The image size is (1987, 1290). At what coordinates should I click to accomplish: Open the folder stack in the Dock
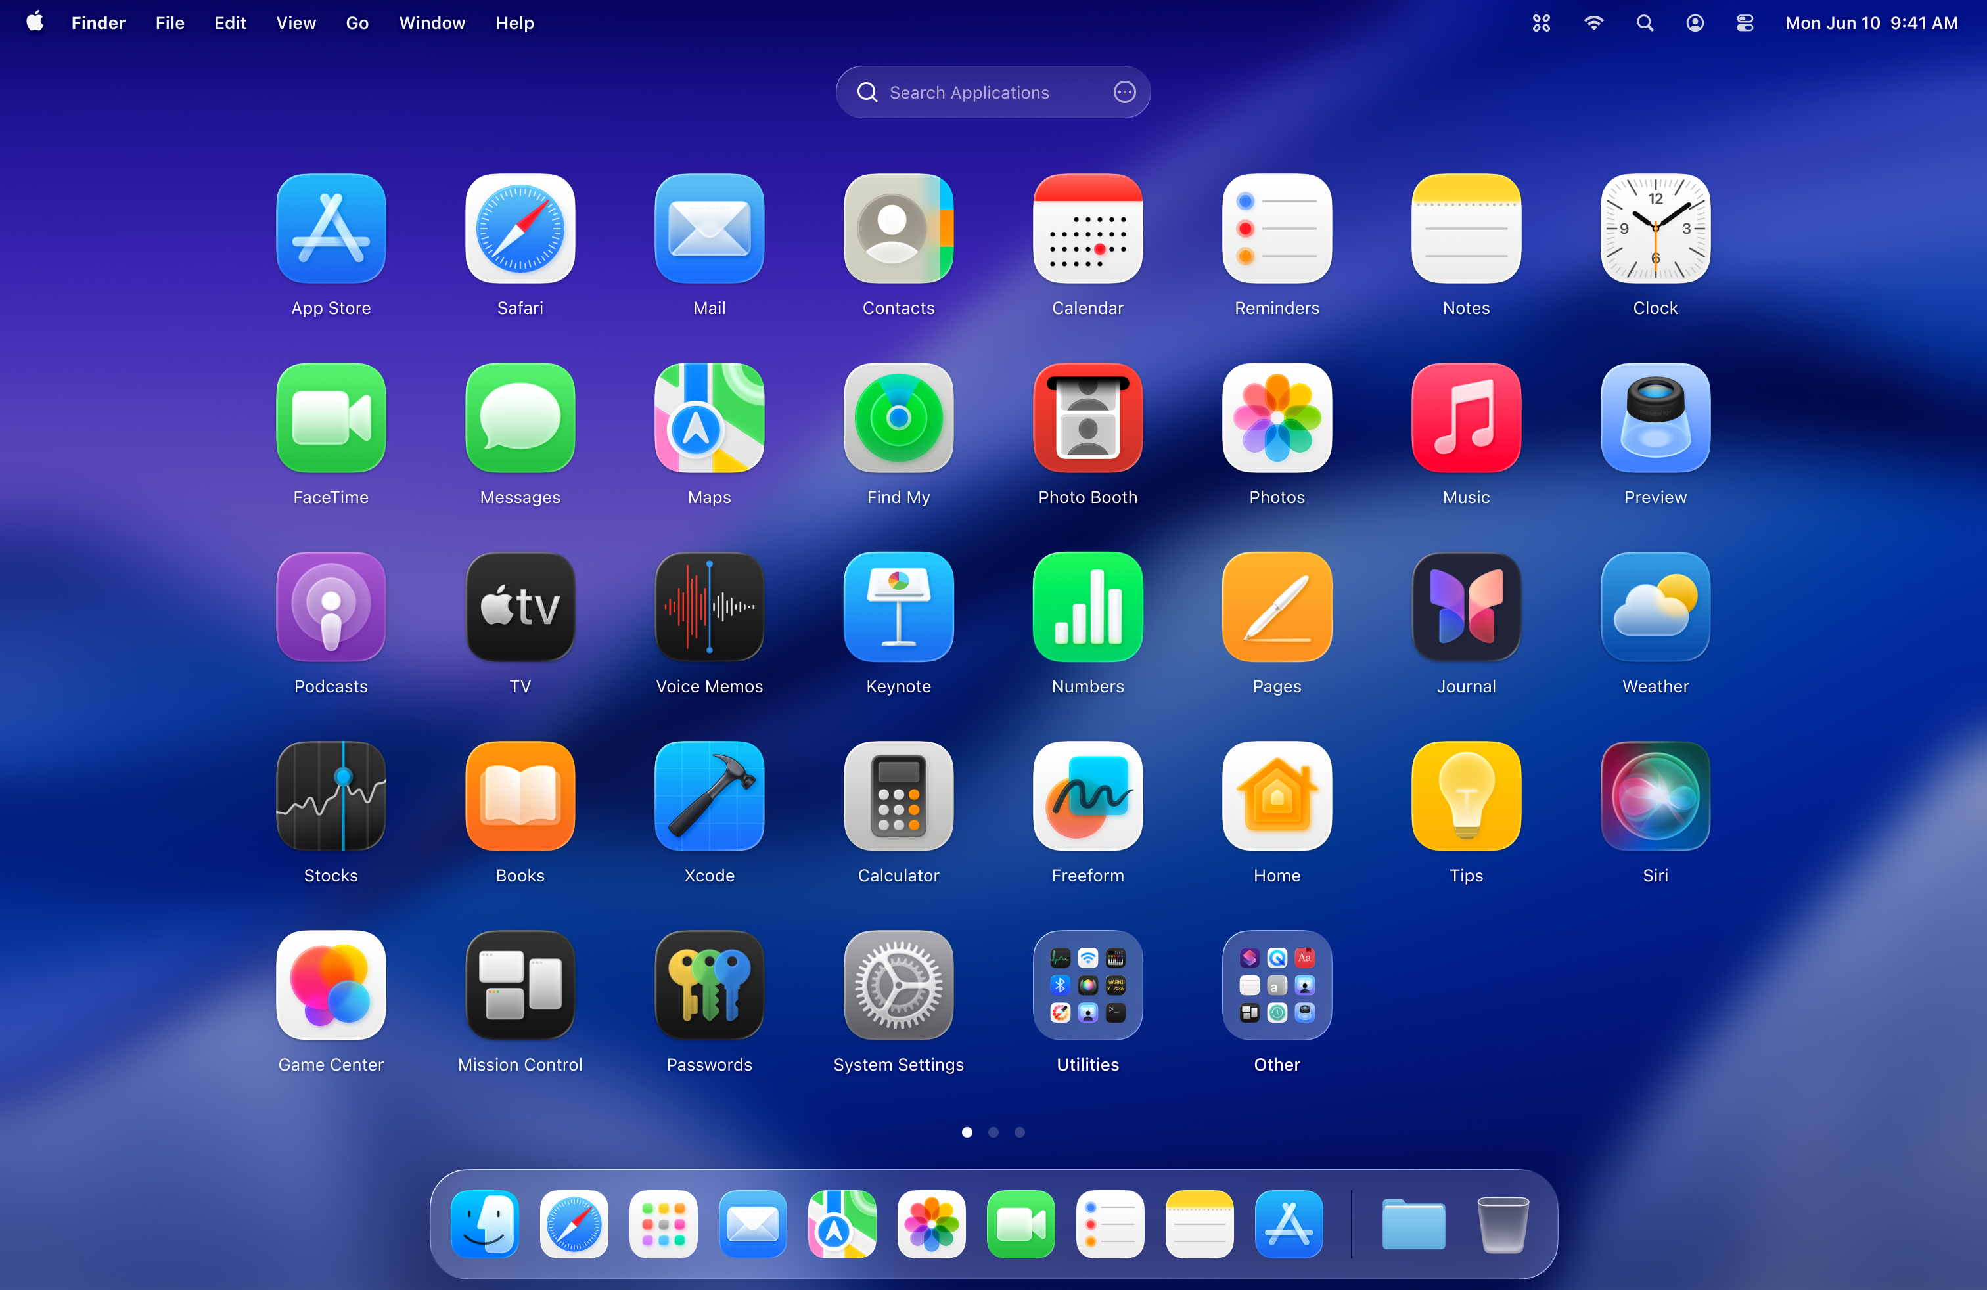(x=1413, y=1223)
